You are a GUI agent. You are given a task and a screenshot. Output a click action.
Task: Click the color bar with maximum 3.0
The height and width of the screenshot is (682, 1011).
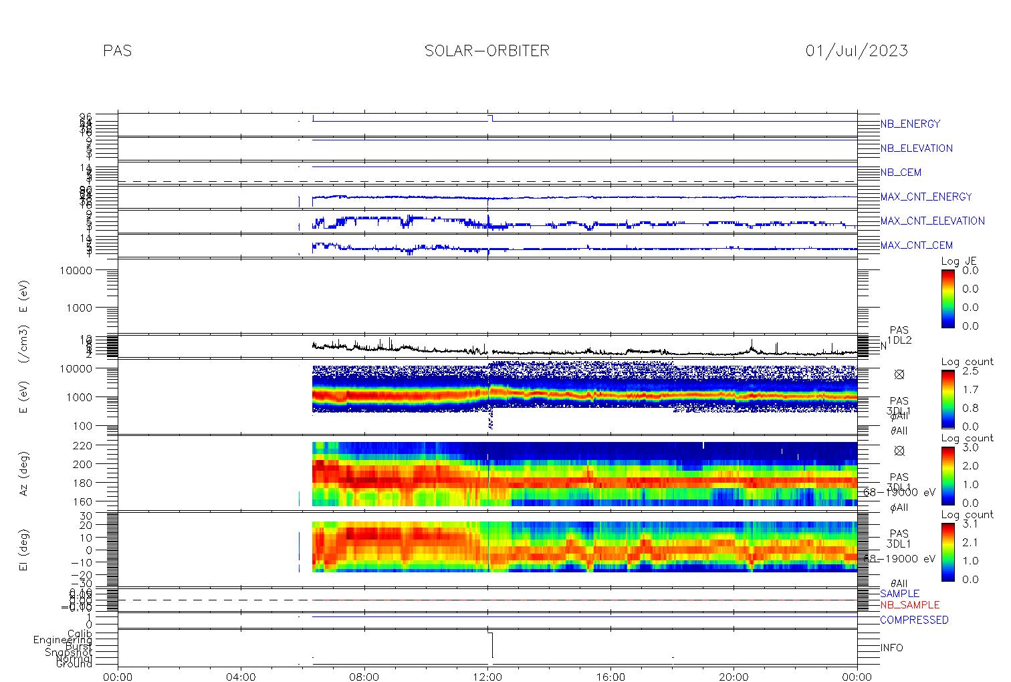click(x=948, y=475)
